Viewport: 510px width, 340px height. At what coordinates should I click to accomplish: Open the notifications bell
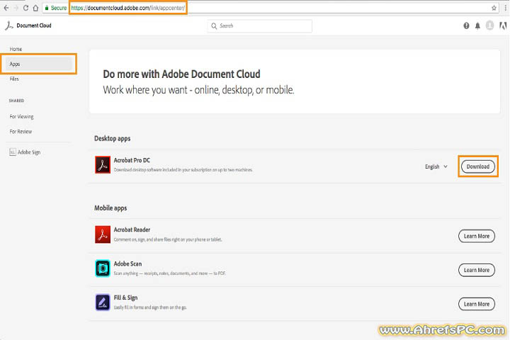(477, 25)
